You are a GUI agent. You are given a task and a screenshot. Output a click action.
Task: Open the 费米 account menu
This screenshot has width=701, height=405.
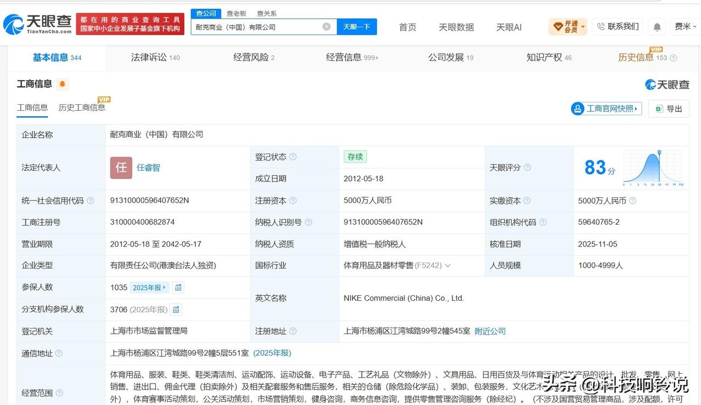[x=686, y=26]
